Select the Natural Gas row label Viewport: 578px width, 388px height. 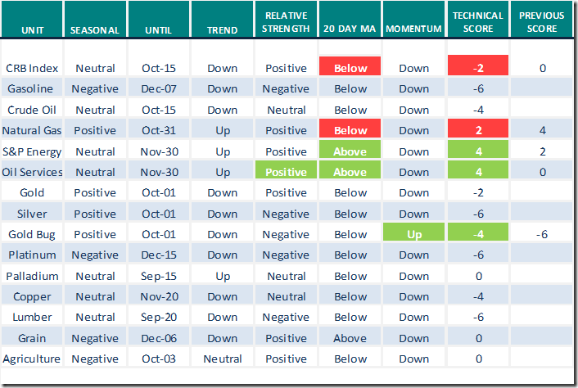pyautogui.click(x=32, y=130)
